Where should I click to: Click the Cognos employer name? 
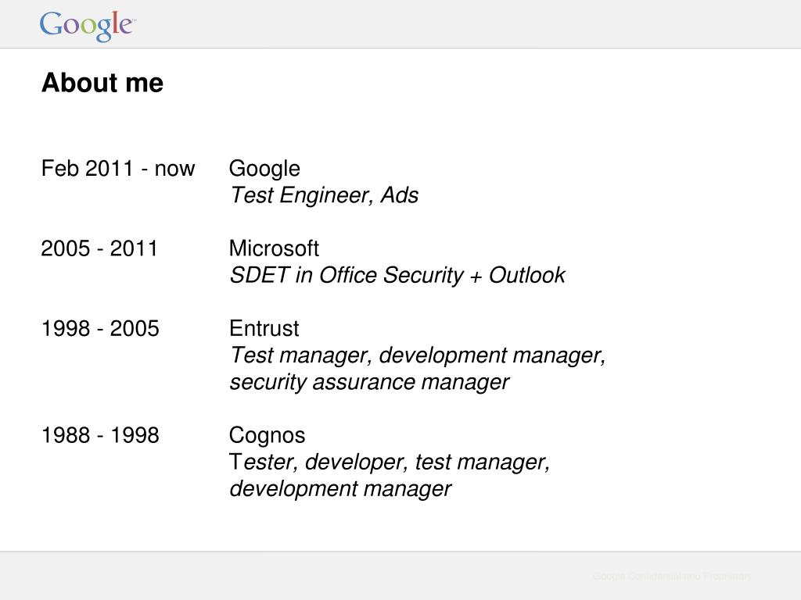pos(267,435)
